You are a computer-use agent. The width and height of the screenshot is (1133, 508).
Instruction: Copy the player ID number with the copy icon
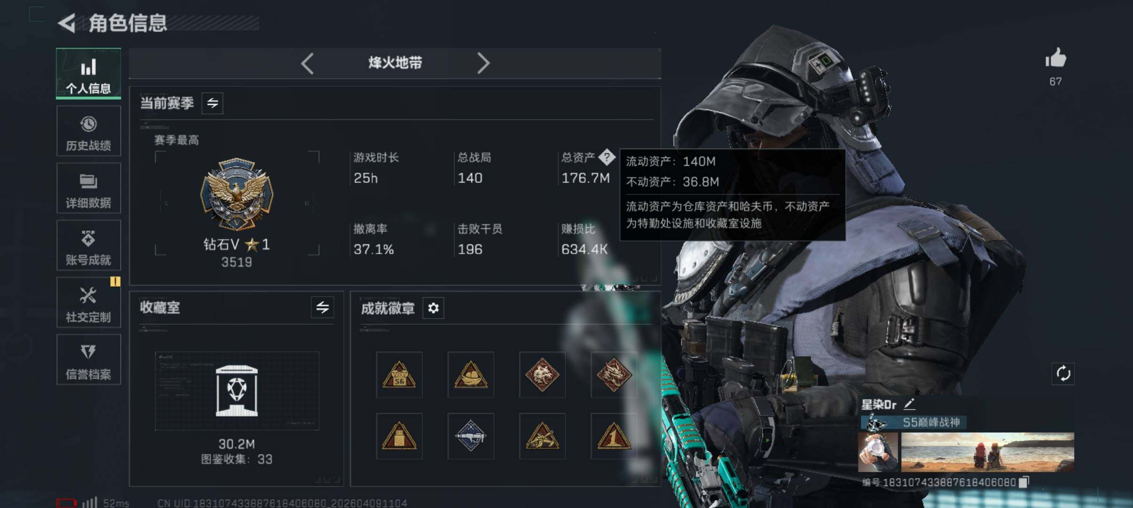click(x=1024, y=482)
